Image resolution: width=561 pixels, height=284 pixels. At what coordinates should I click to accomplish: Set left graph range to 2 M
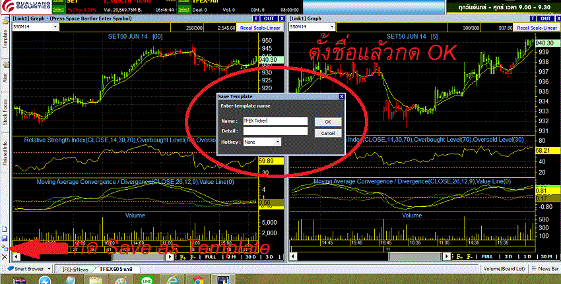pyautogui.click(x=232, y=257)
